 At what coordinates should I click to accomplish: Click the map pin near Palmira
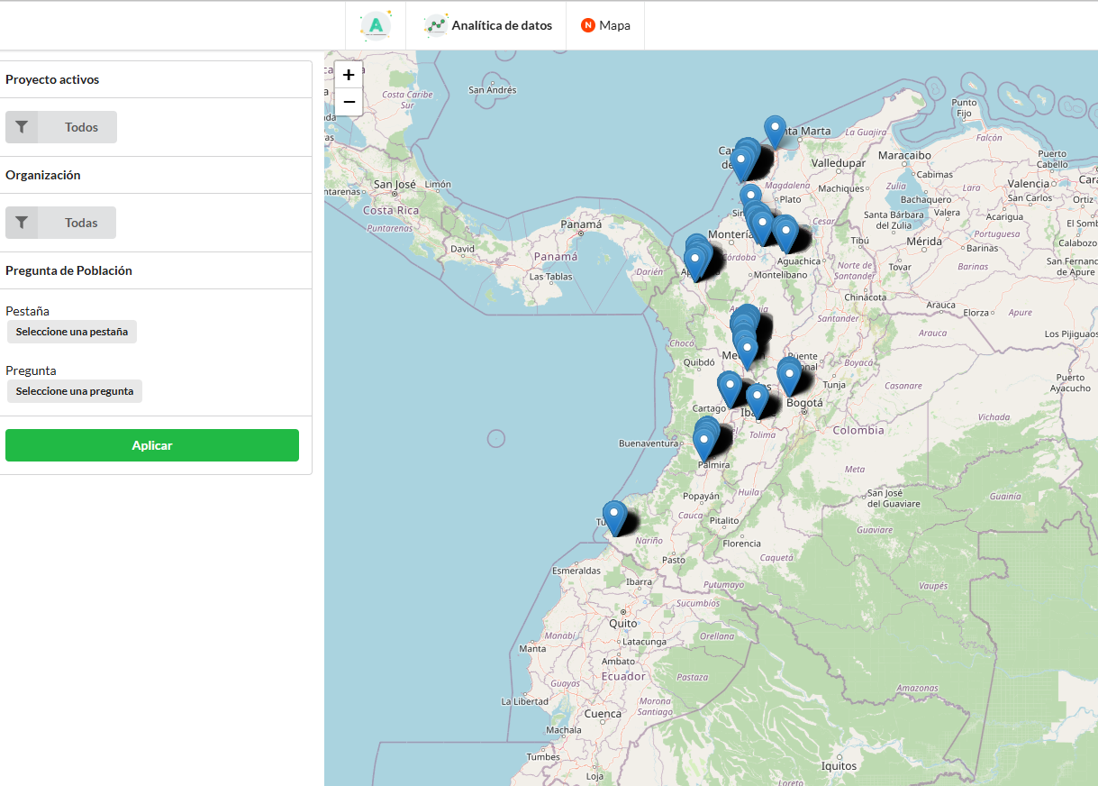click(703, 443)
